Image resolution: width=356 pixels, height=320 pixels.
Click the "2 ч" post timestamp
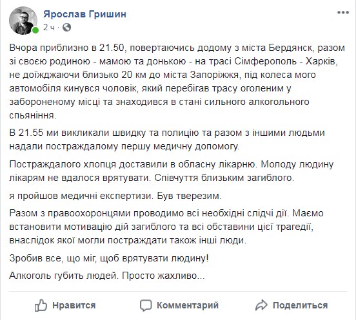49,28
